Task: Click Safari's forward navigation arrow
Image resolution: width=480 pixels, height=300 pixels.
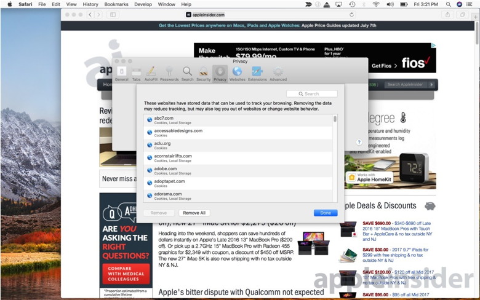Action: pyautogui.click(x=98, y=14)
